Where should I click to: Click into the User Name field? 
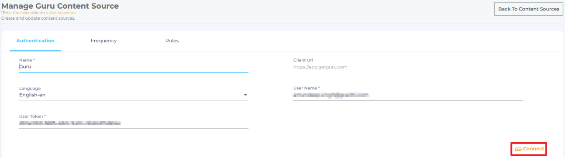click(408, 95)
